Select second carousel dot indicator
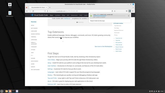The width and height of the screenshot is (165, 93). click(78, 22)
